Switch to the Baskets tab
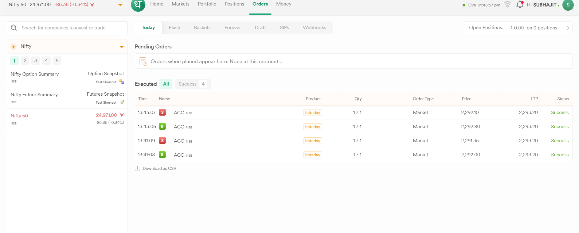The image size is (579, 233). click(x=202, y=28)
